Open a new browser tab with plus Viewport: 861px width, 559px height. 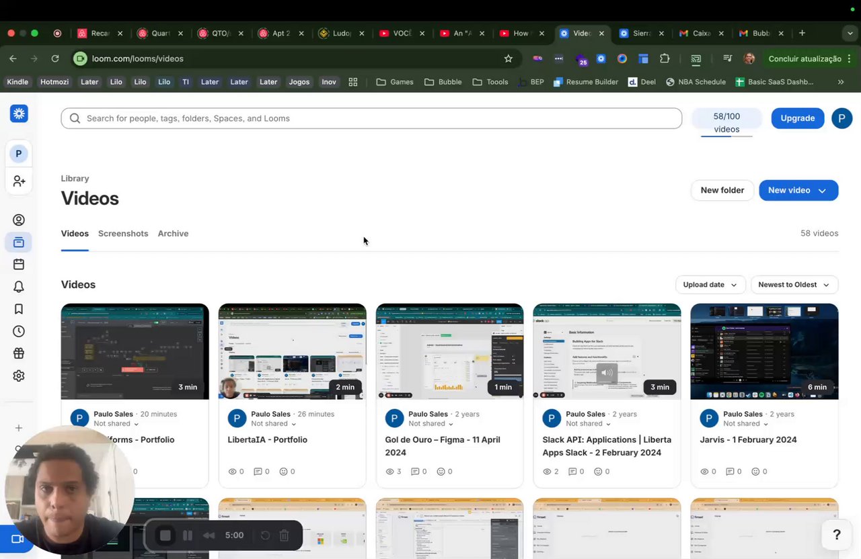click(802, 33)
